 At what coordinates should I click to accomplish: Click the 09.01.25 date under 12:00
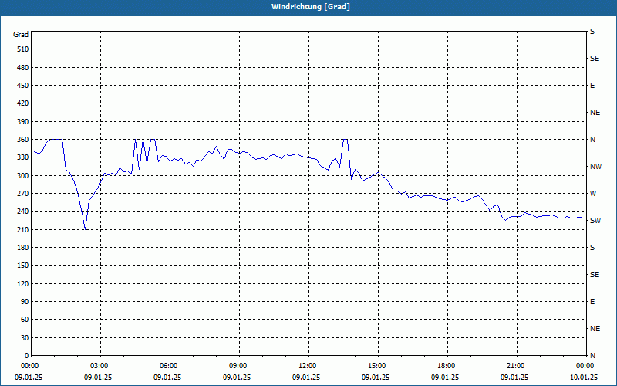pyautogui.click(x=305, y=378)
